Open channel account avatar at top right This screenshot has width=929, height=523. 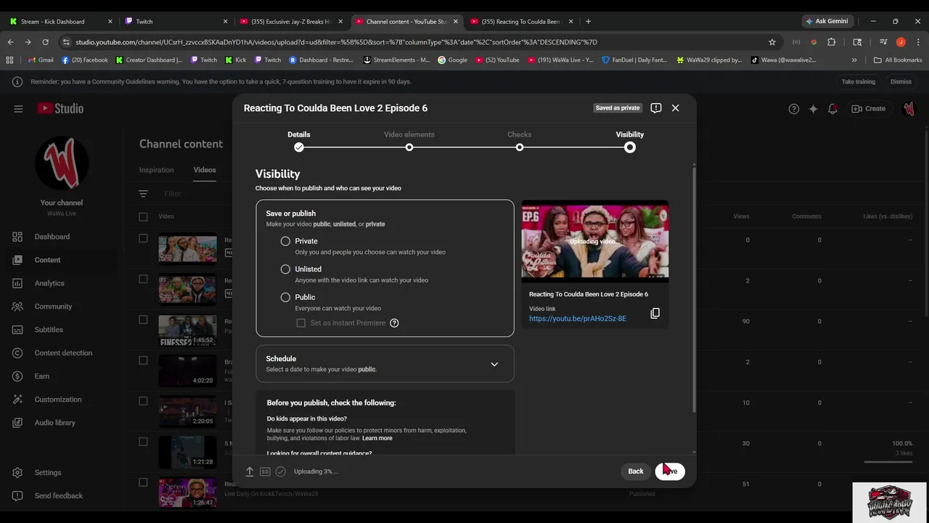point(909,108)
